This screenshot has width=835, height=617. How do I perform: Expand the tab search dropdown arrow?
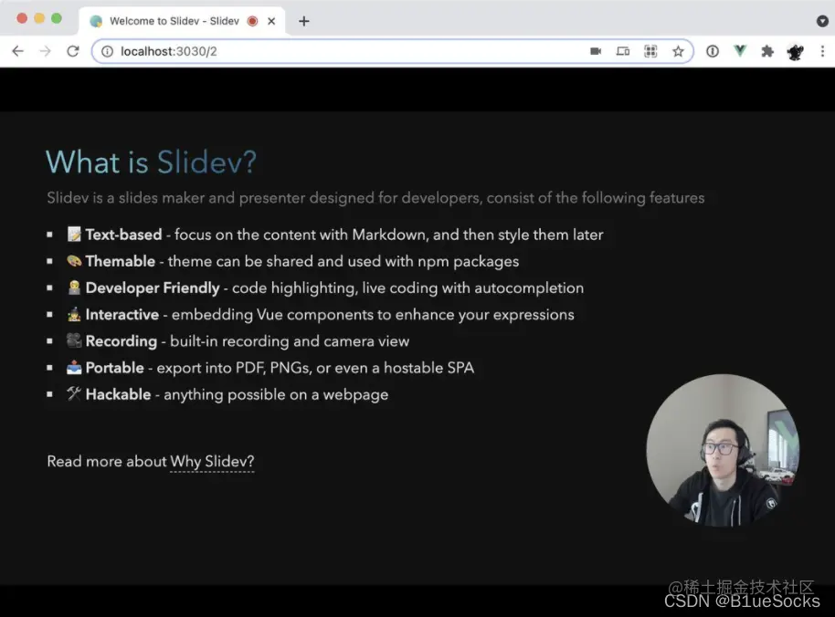point(822,21)
